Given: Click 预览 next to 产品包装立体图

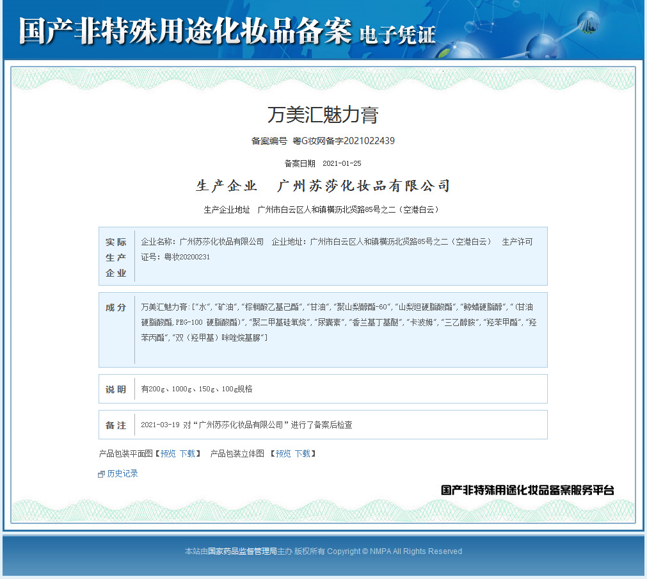Looking at the screenshot, I should coord(283,453).
